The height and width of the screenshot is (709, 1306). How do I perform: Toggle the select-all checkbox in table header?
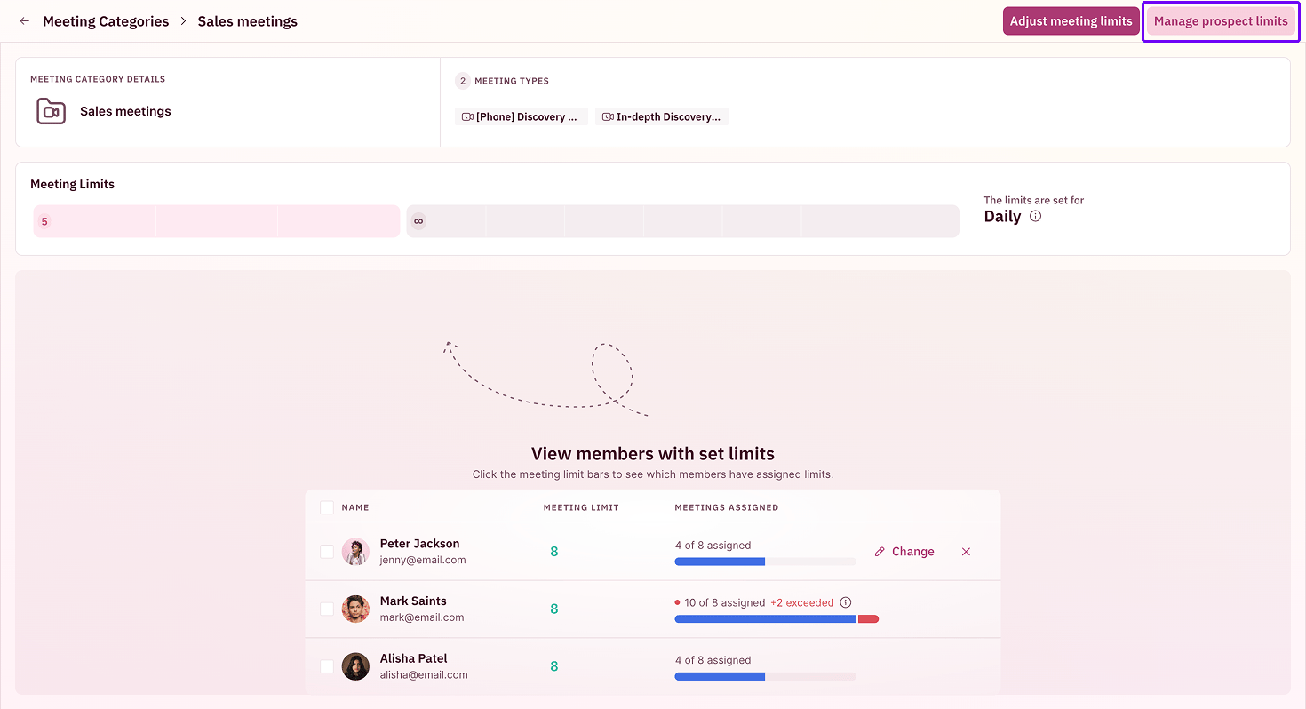(x=327, y=507)
